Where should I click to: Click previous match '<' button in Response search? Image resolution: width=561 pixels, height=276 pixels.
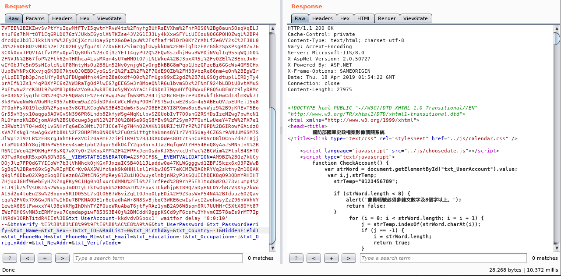tap(314, 258)
